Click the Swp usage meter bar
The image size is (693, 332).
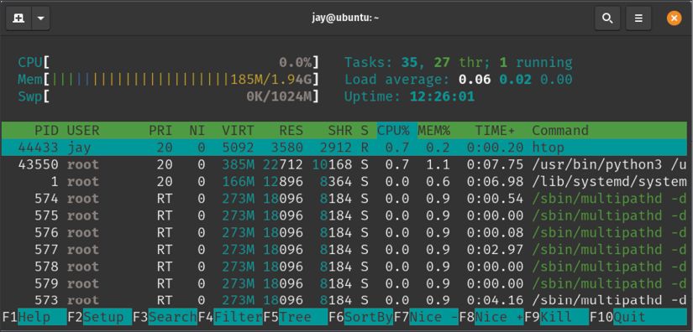[x=168, y=96]
